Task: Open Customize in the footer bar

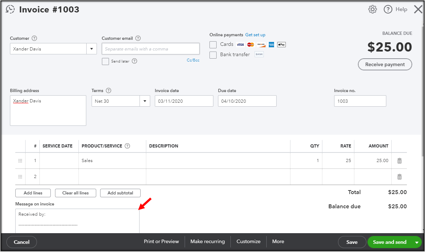Action: point(248,241)
